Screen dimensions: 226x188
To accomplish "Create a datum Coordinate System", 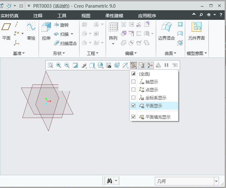I will pyautogui.click(x=17, y=43).
